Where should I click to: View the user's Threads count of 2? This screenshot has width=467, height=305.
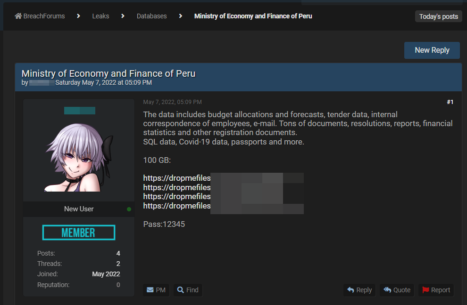(118, 264)
